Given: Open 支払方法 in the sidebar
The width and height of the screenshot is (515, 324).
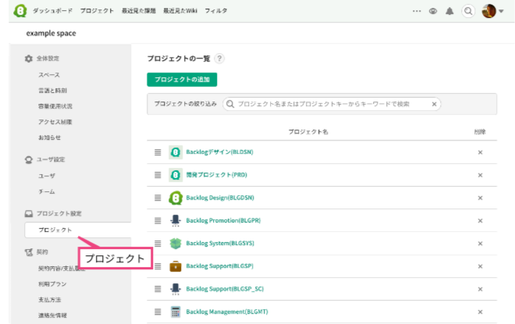Looking at the screenshot, I should (50, 300).
